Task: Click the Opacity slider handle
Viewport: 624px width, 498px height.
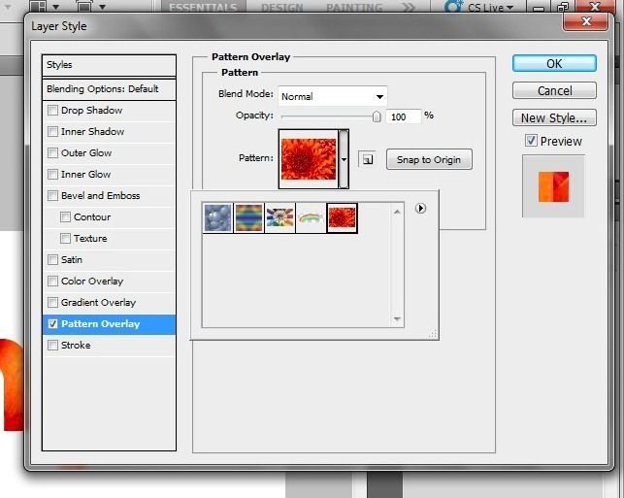Action: [377, 116]
